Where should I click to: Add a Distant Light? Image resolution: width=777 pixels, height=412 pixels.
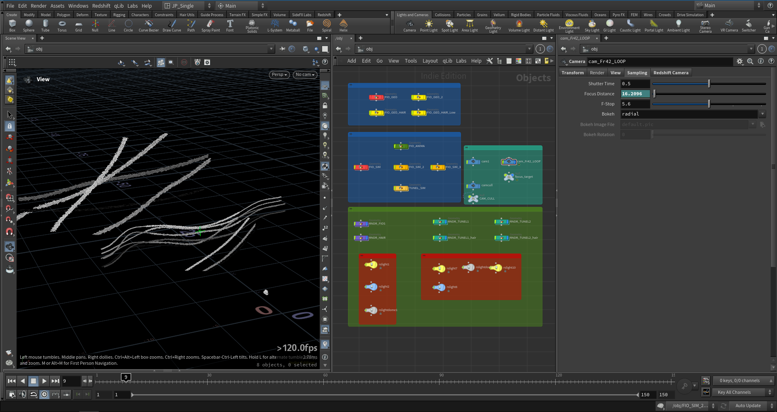543,26
